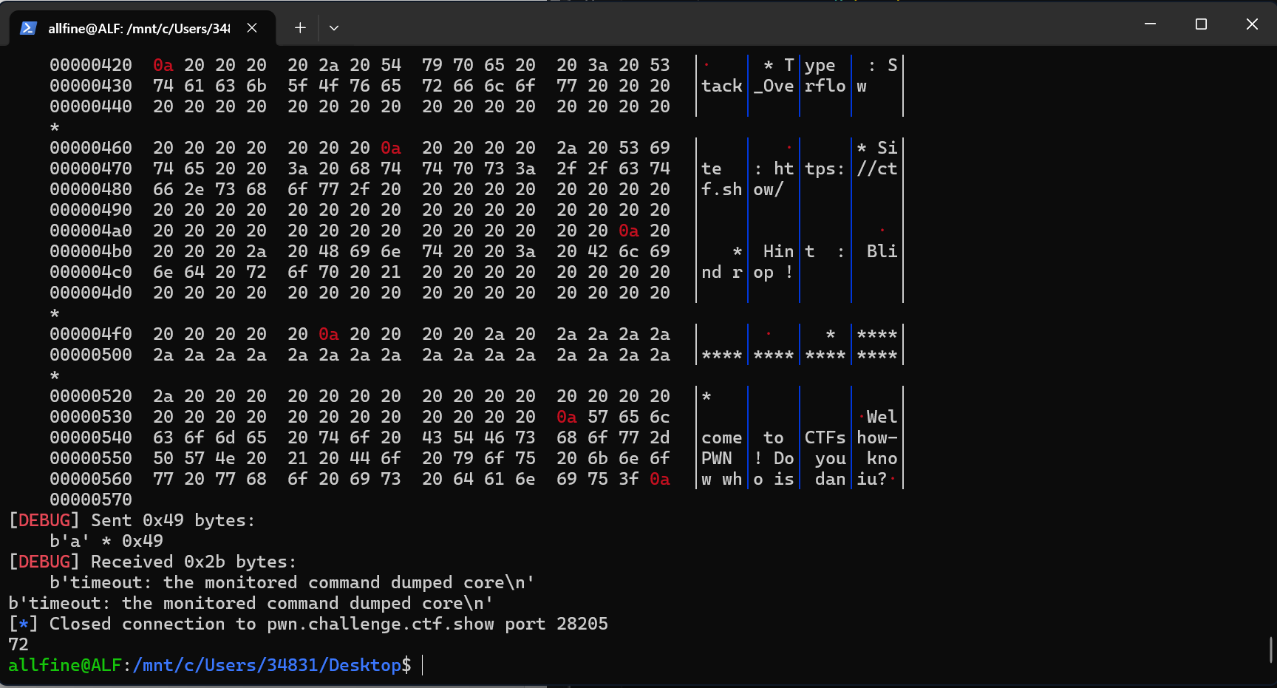Screen dimensions: 1277x688
Task: Click the red 0a byte in row 00000560
Action: 660,479
